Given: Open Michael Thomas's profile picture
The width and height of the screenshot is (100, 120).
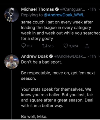Looking at the screenshot, I should [11, 15].
